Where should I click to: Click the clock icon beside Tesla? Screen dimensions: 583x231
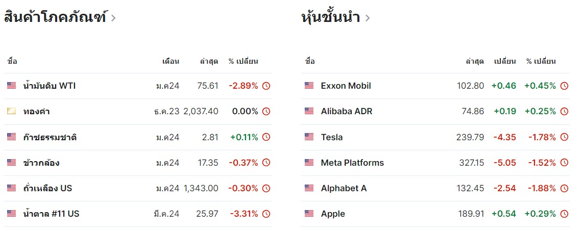564,137
